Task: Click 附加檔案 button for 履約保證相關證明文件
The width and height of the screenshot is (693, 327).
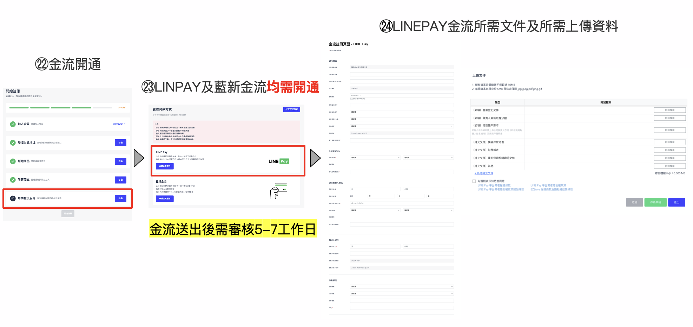Action: pos(669,158)
